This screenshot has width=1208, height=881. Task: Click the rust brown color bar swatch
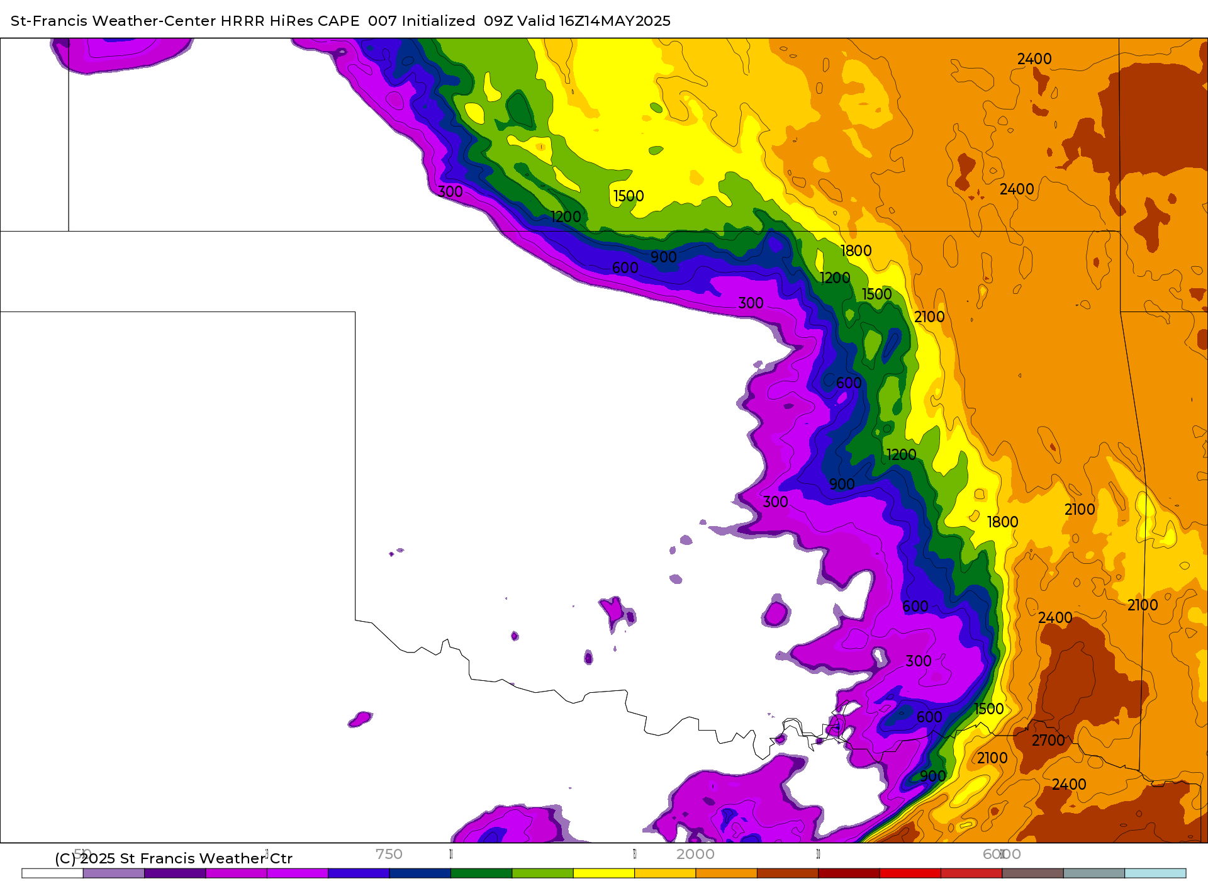click(788, 873)
